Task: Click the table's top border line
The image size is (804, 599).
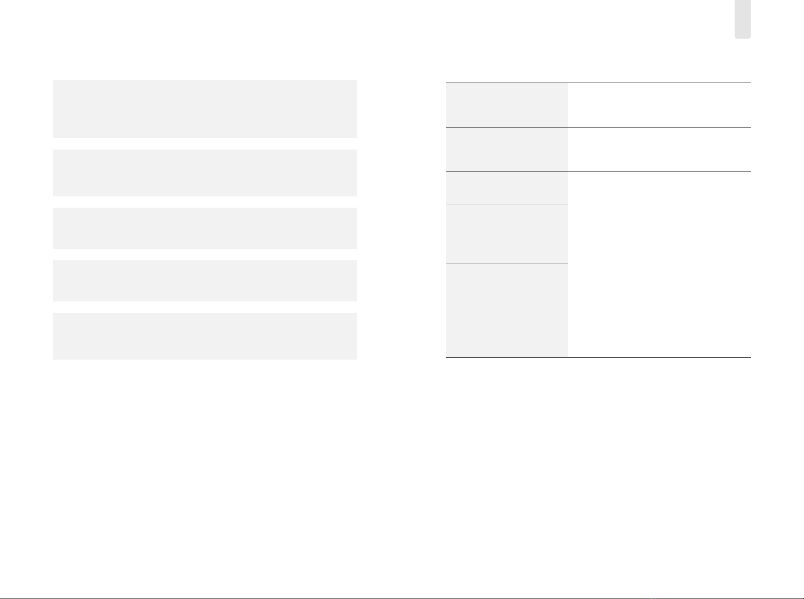Action: pos(599,83)
